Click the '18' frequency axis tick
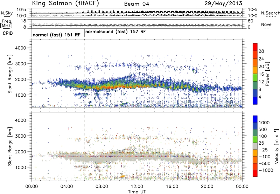Viewport: 280px width, 194px height. 23,21
